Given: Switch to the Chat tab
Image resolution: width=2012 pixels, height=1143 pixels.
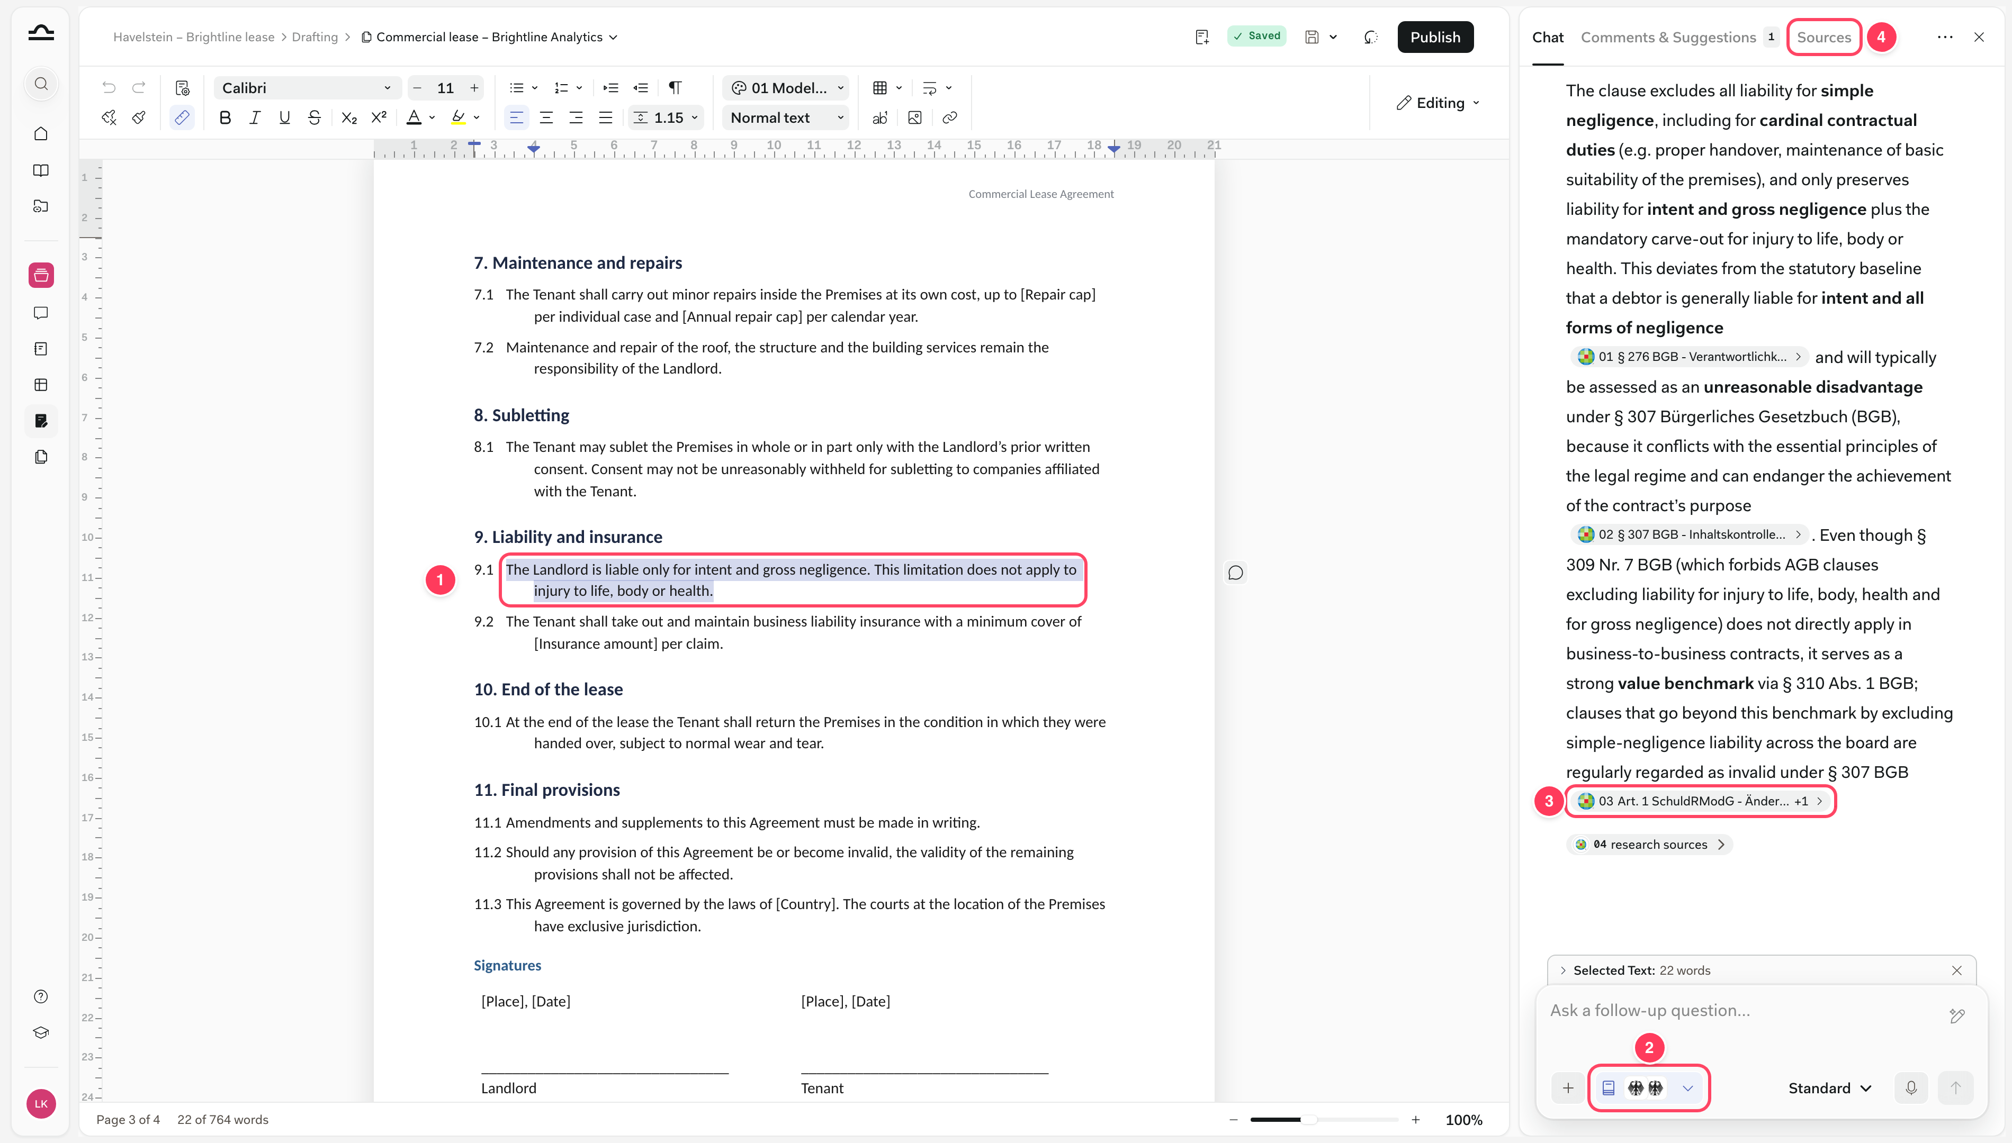Looking at the screenshot, I should (1547, 37).
